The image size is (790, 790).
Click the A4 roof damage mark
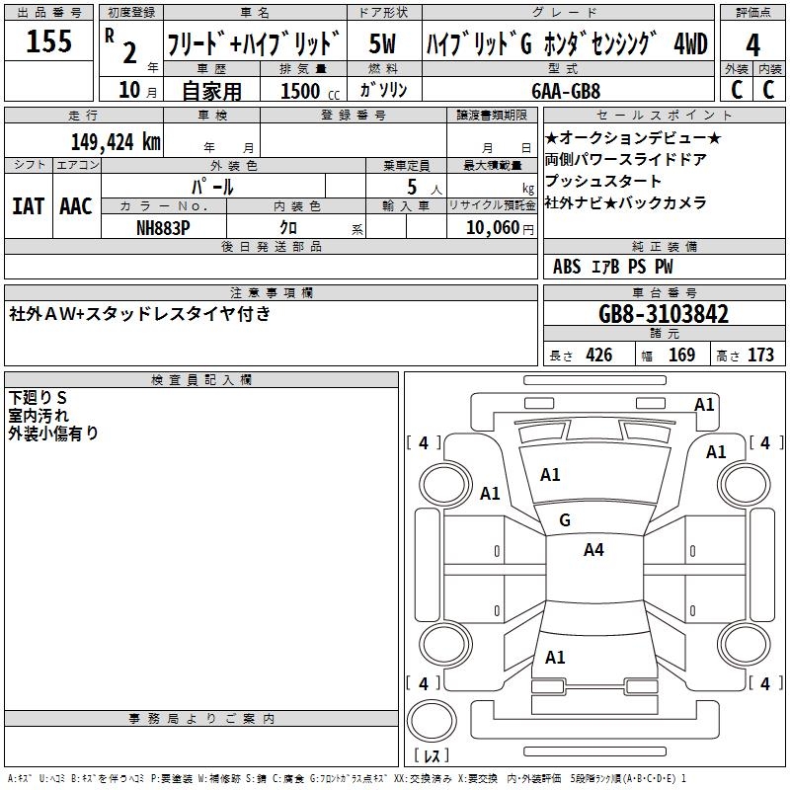593,550
